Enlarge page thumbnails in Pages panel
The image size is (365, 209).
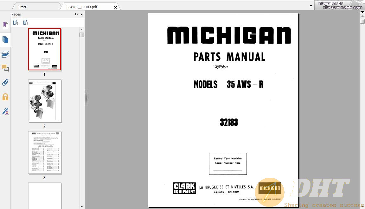(16, 22)
